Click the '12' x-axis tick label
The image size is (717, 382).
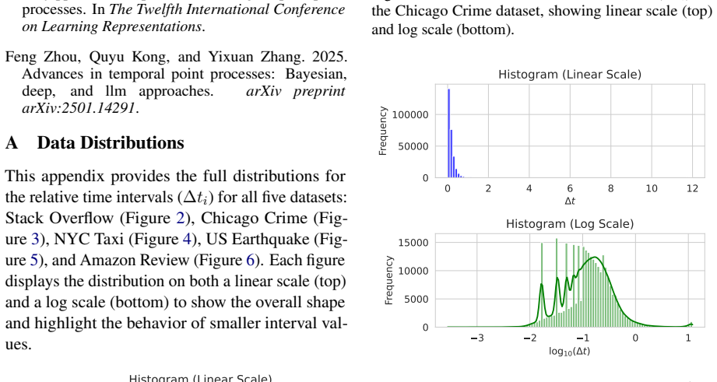[x=692, y=188]
